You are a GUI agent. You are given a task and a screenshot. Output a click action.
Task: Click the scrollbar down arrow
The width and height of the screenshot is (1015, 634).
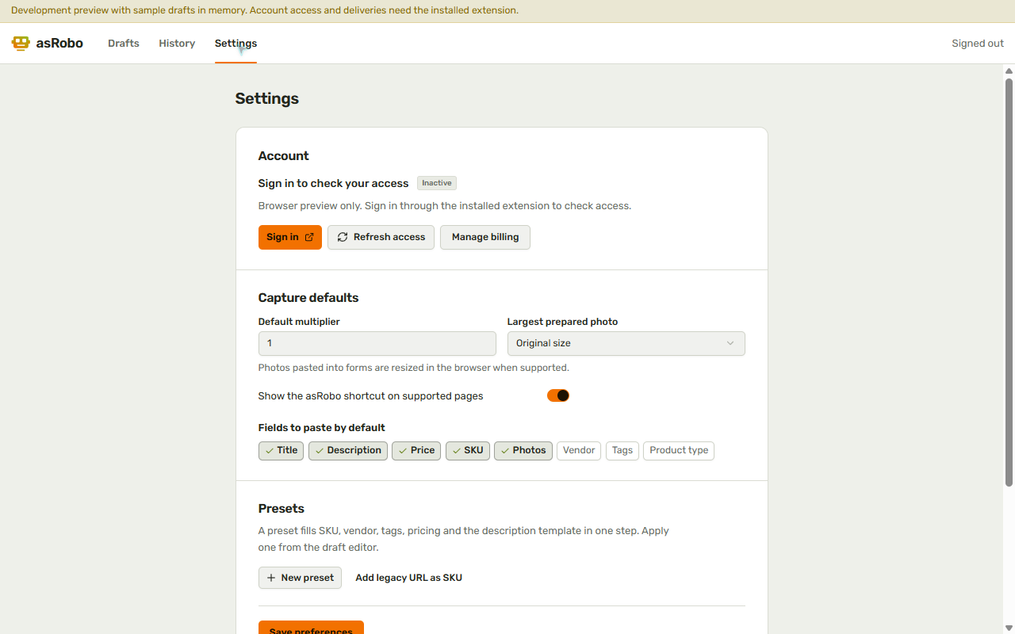(1009, 628)
